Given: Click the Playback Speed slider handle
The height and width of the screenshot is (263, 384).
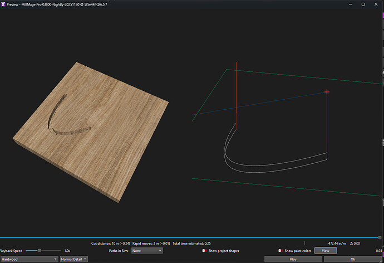Looking at the screenshot, I should (x=40, y=251).
